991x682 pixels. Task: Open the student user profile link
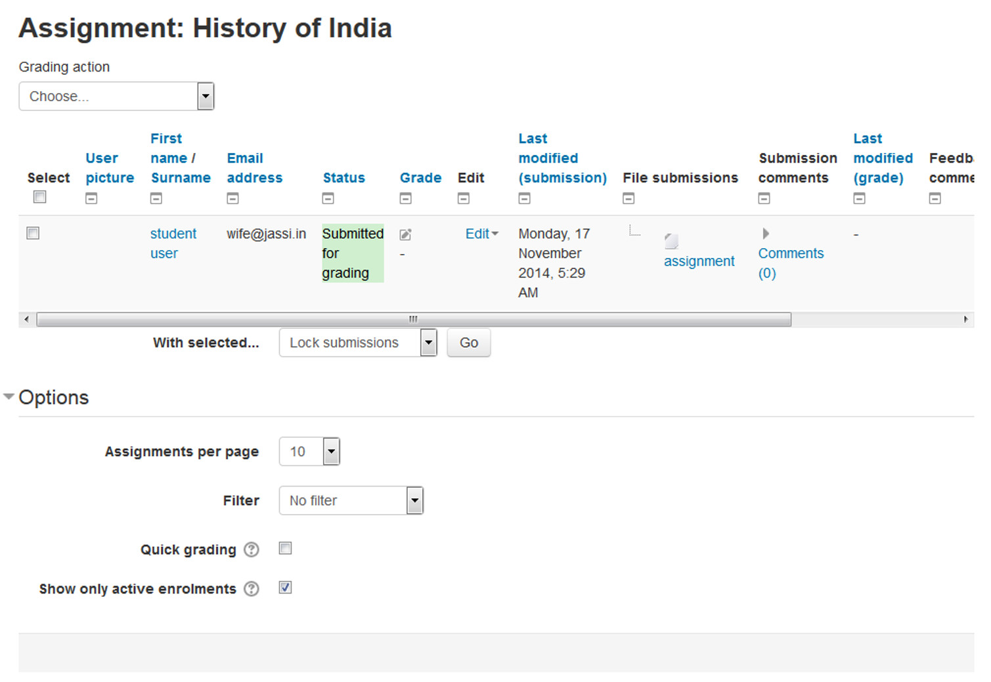tap(173, 234)
